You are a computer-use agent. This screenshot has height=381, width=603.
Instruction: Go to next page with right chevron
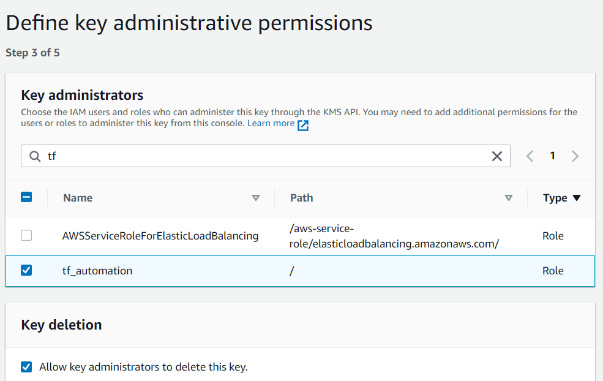(575, 156)
